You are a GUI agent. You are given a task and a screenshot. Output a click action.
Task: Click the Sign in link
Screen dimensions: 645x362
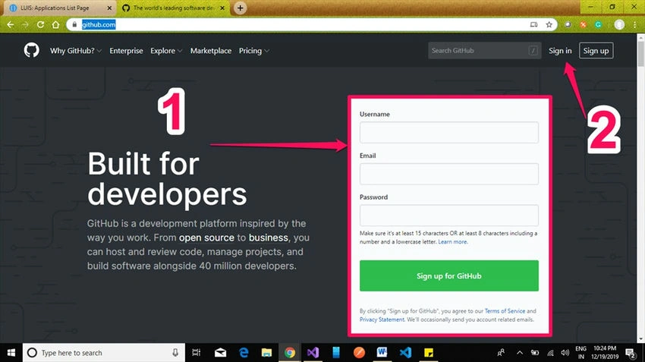[x=560, y=51]
